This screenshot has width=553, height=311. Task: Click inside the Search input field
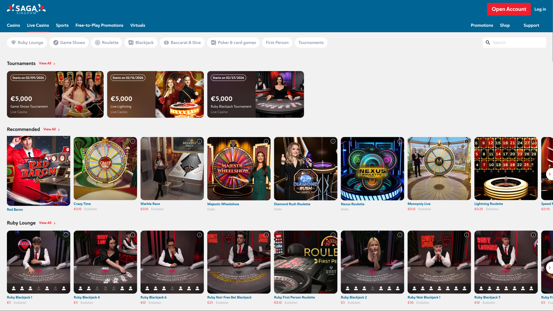[518, 42]
